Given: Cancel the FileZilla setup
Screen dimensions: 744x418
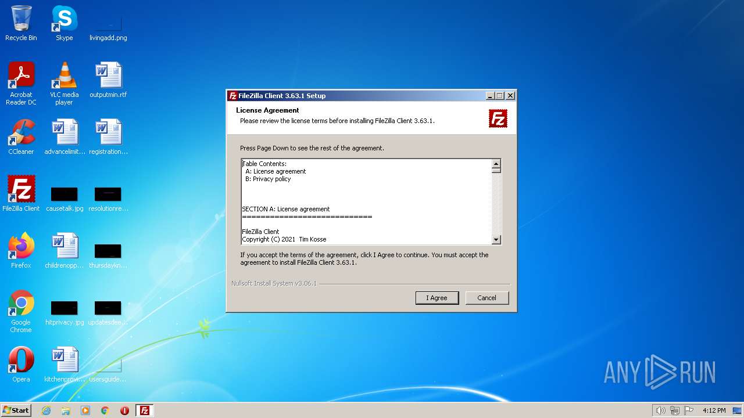Looking at the screenshot, I should tap(487, 298).
